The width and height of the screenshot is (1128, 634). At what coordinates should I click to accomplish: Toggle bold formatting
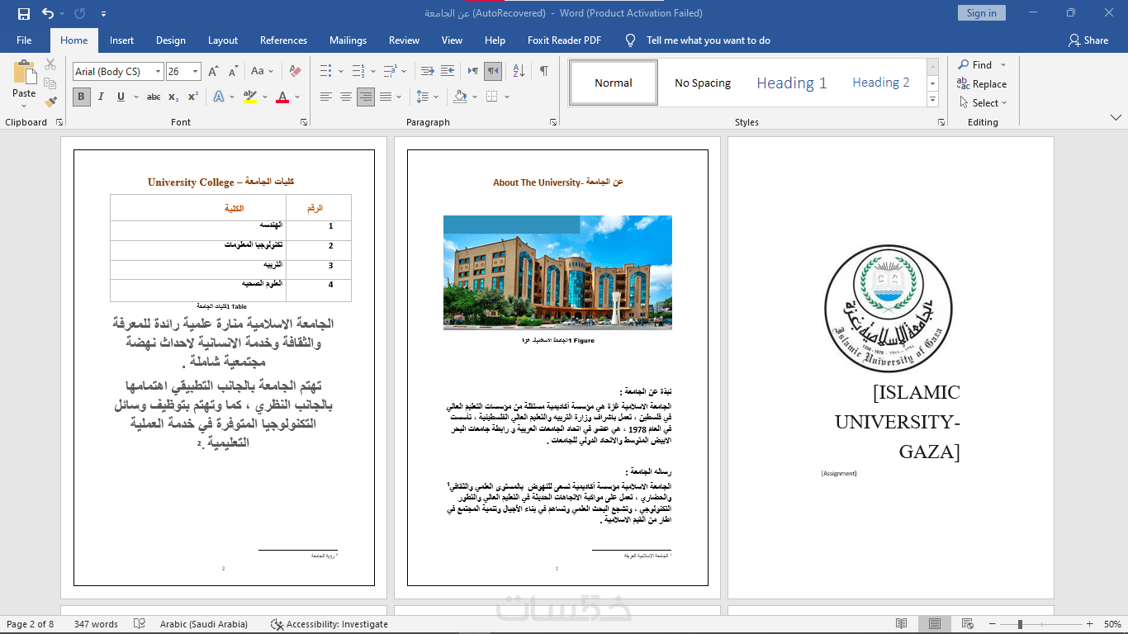point(81,97)
